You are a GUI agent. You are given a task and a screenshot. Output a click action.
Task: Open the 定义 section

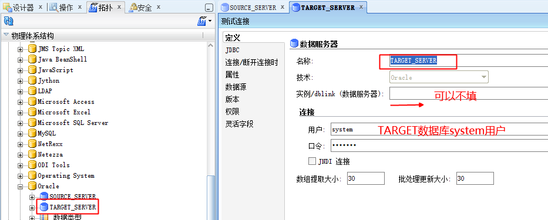(x=233, y=38)
